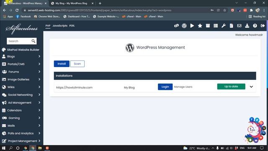
Task: Click the ratings star icon
Action: 200,26
